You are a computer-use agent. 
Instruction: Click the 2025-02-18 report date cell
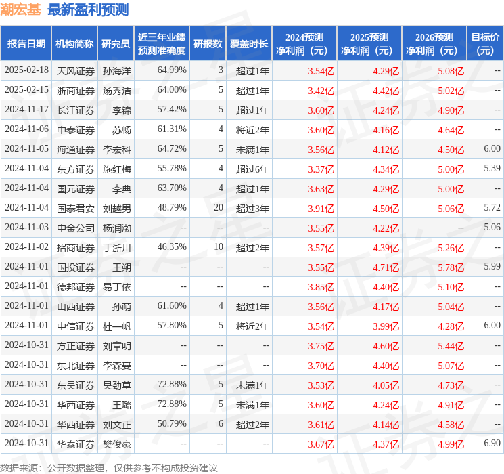click(x=27, y=70)
